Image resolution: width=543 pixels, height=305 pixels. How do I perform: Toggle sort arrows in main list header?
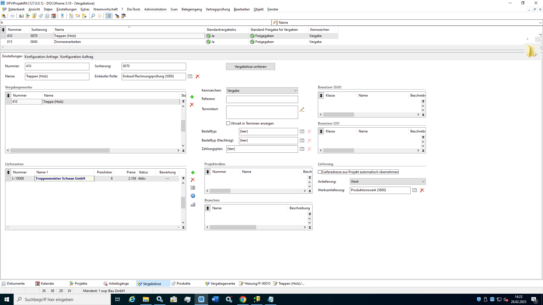tap(3, 30)
